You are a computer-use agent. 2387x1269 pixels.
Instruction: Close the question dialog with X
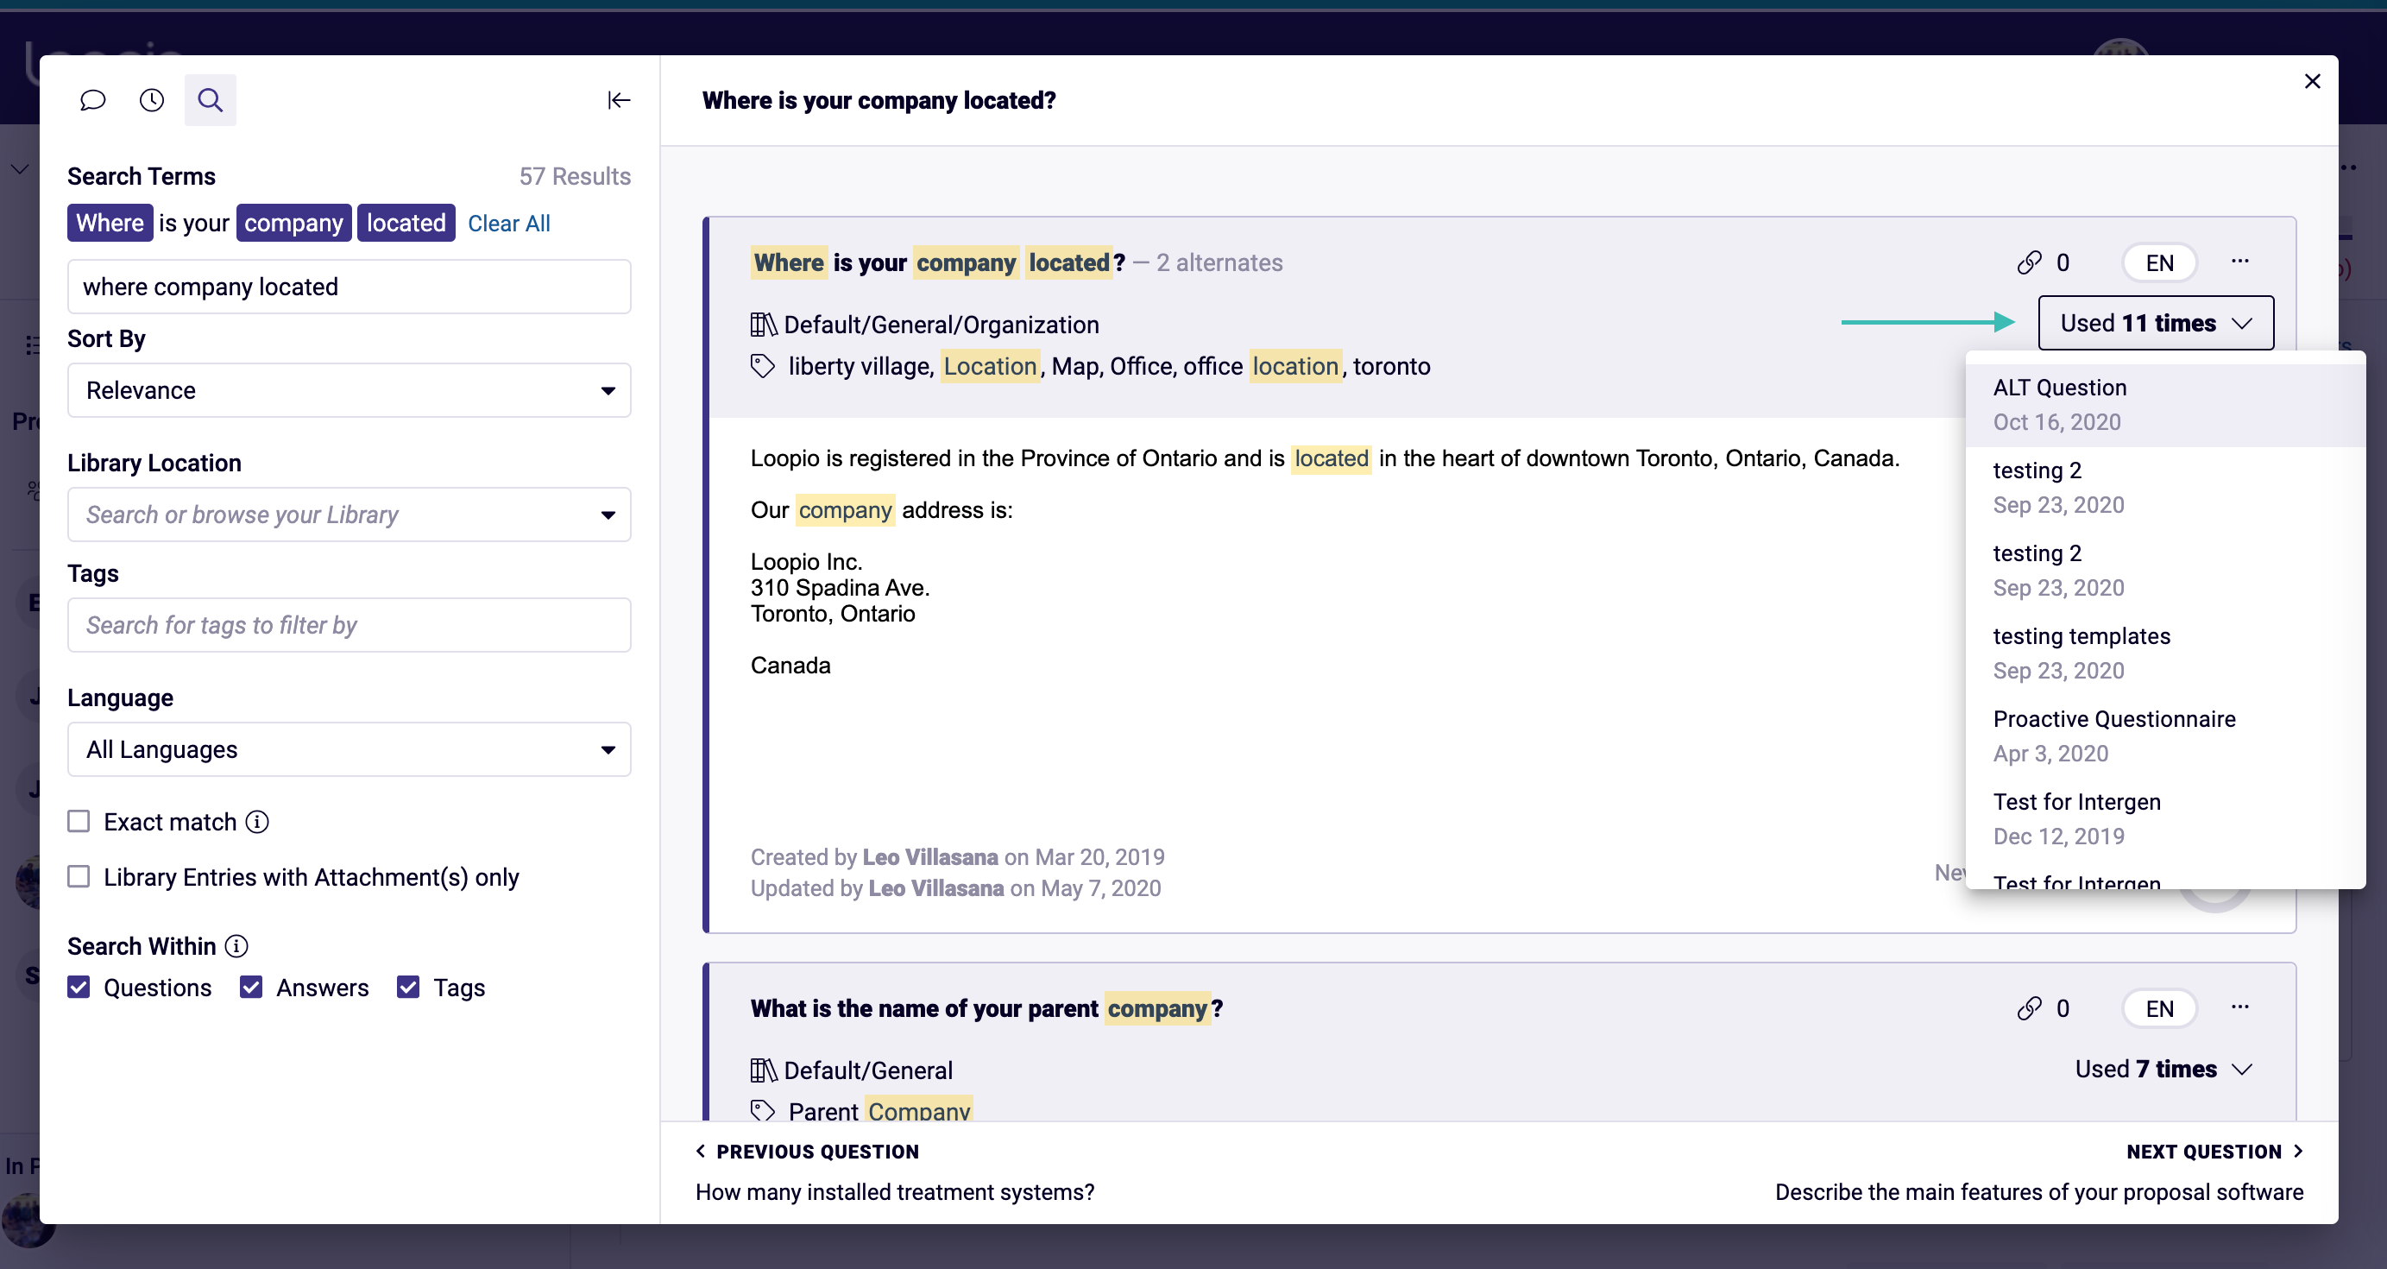point(2312,81)
